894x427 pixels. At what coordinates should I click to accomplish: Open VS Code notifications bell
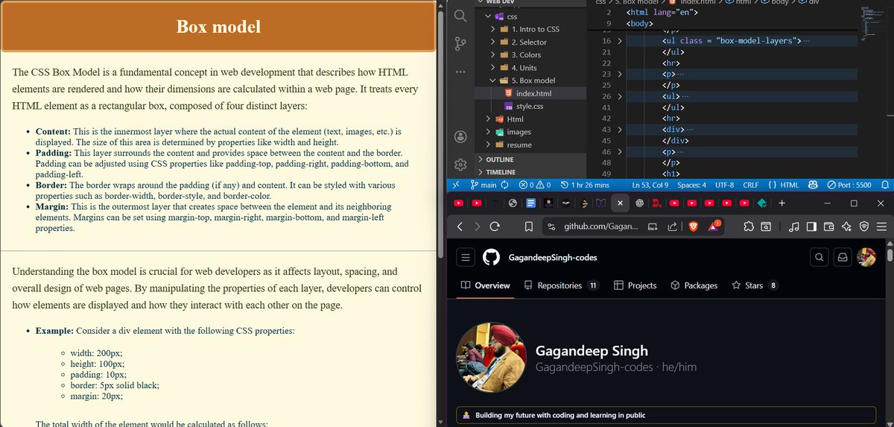pyautogui.click(x=884, y=185)
